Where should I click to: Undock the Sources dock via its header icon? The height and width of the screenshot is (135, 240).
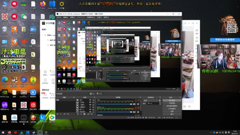(x=94, y=97)
